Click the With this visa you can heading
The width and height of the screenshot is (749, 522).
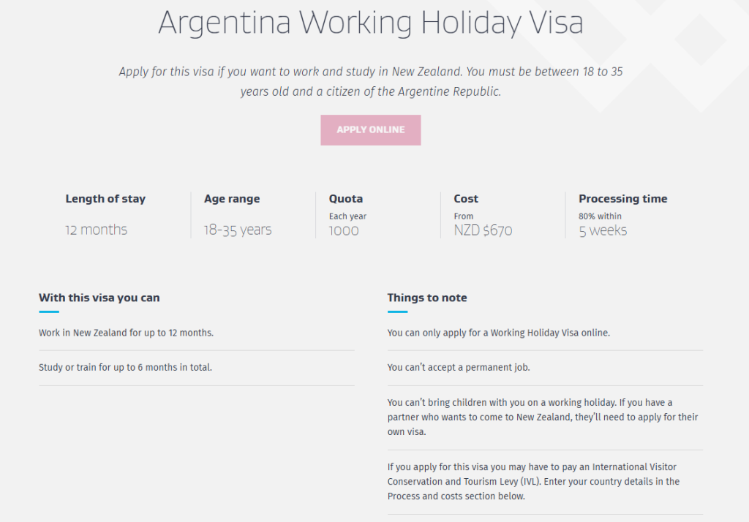[x=99, y=298]
